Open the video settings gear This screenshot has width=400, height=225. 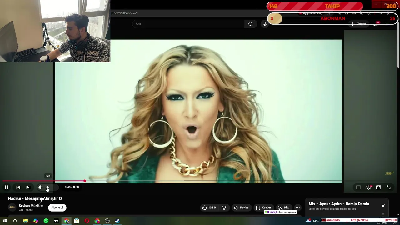tap(368, 187)
